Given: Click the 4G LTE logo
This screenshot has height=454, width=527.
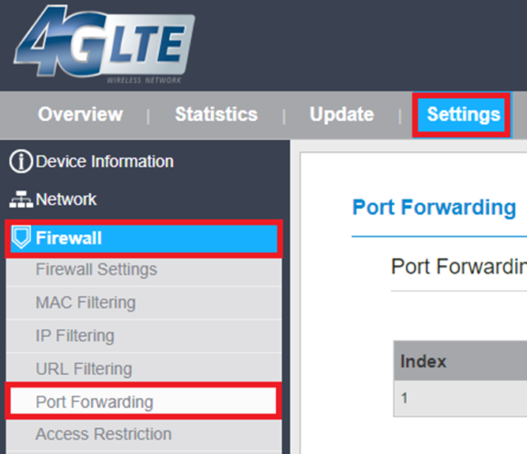Looking at the screenshot, I should pyautogui.click(x=104, y=48).
